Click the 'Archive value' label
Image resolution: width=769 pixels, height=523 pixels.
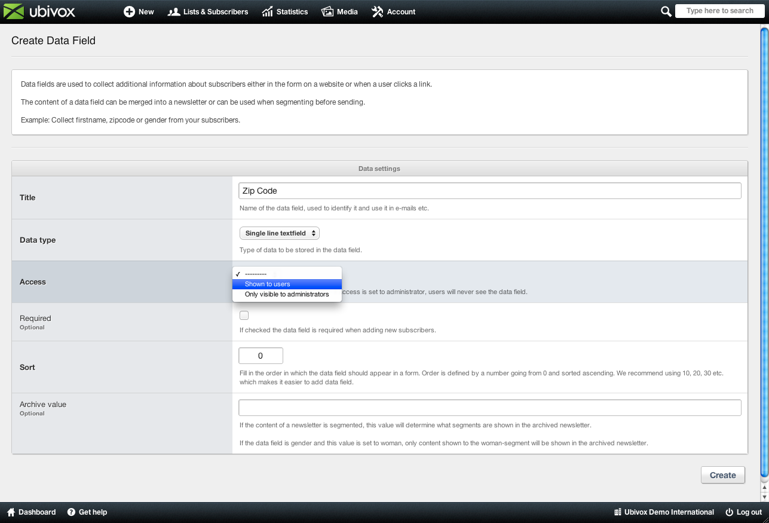pos(43,405)
